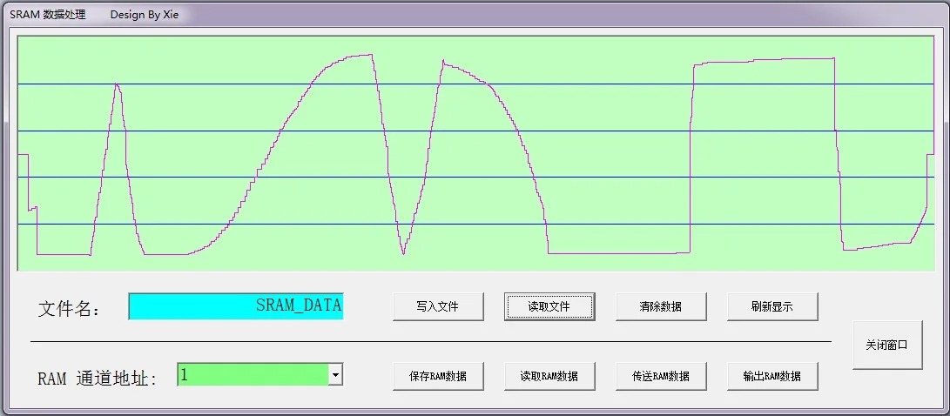Read RAM data with 读取RAM数据
950x416 pixels.
tap(549, 376)
